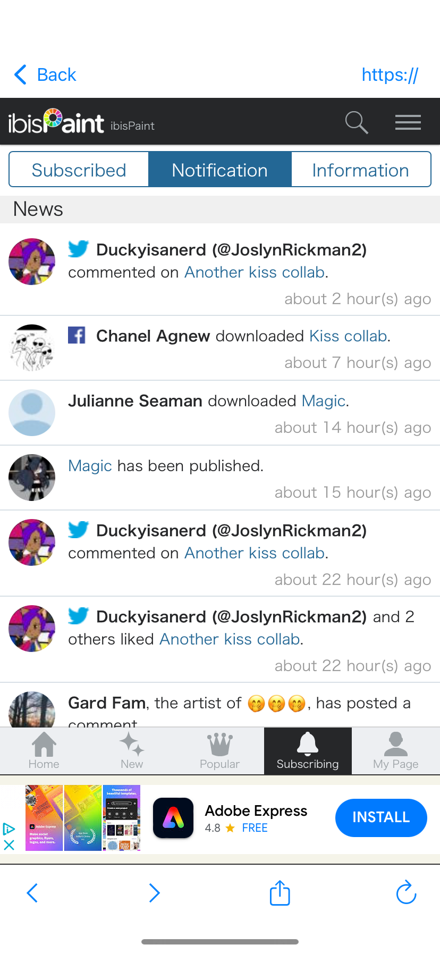Open the hamburger menu

[408, 122]
